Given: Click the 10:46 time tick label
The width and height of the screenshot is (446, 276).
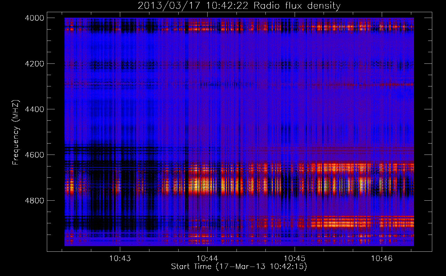Looking at the screenshot, I should (x=382, y=259).
